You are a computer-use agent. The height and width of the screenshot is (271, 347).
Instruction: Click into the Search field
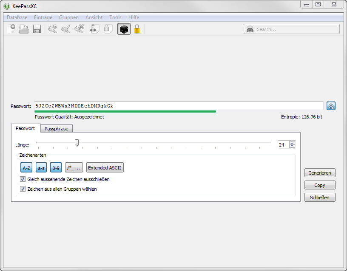[292, 29]
